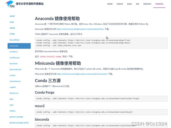Image resolution: width=171 pixels, height=128 pixels.
Task: Select bananian in the sidebar
Action: [13, 63]
